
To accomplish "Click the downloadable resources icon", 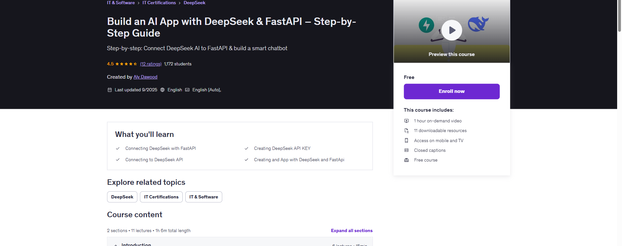I will 406,130.
